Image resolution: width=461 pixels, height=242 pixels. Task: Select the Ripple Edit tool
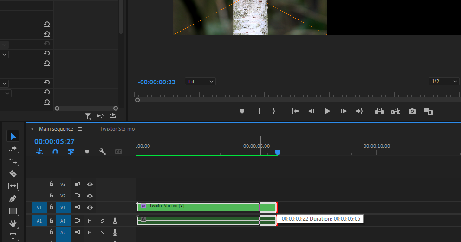click(13, 161)
